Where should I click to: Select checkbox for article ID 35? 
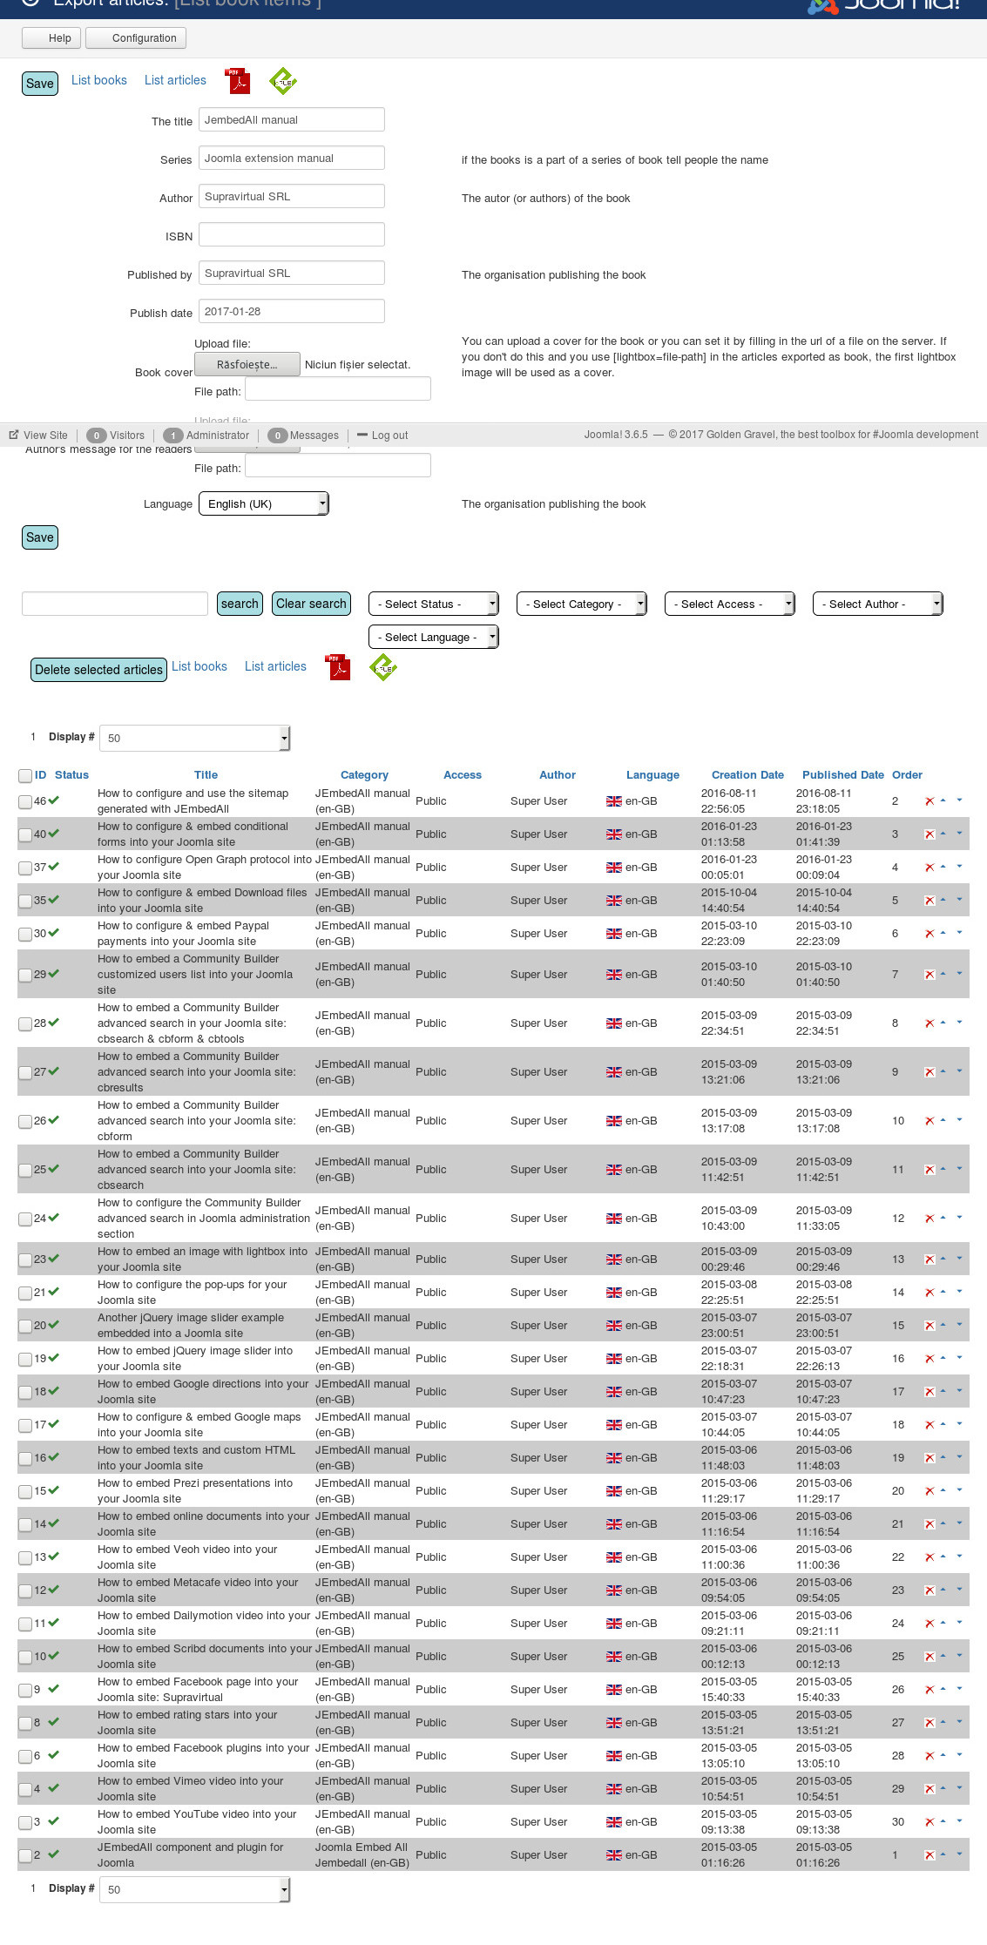pos(25,901)
